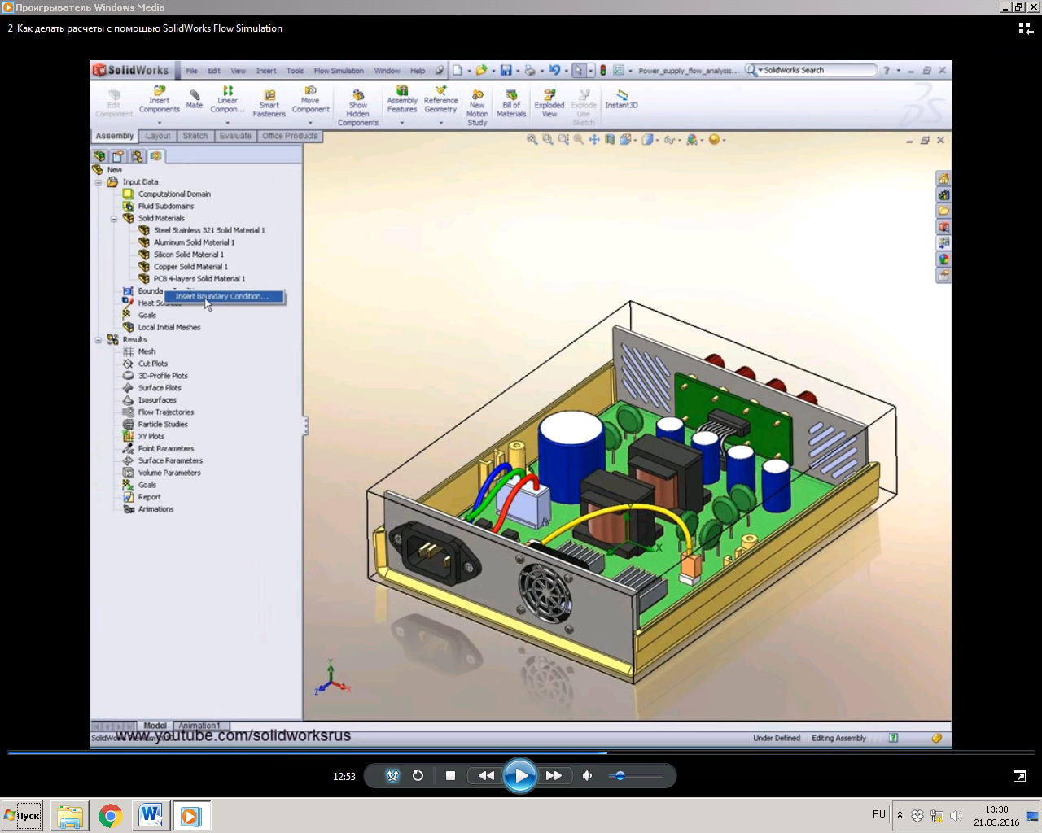Viewport: 1042px width, 833px height.
Task: Click the Section View icon
Action: [610, 140]
